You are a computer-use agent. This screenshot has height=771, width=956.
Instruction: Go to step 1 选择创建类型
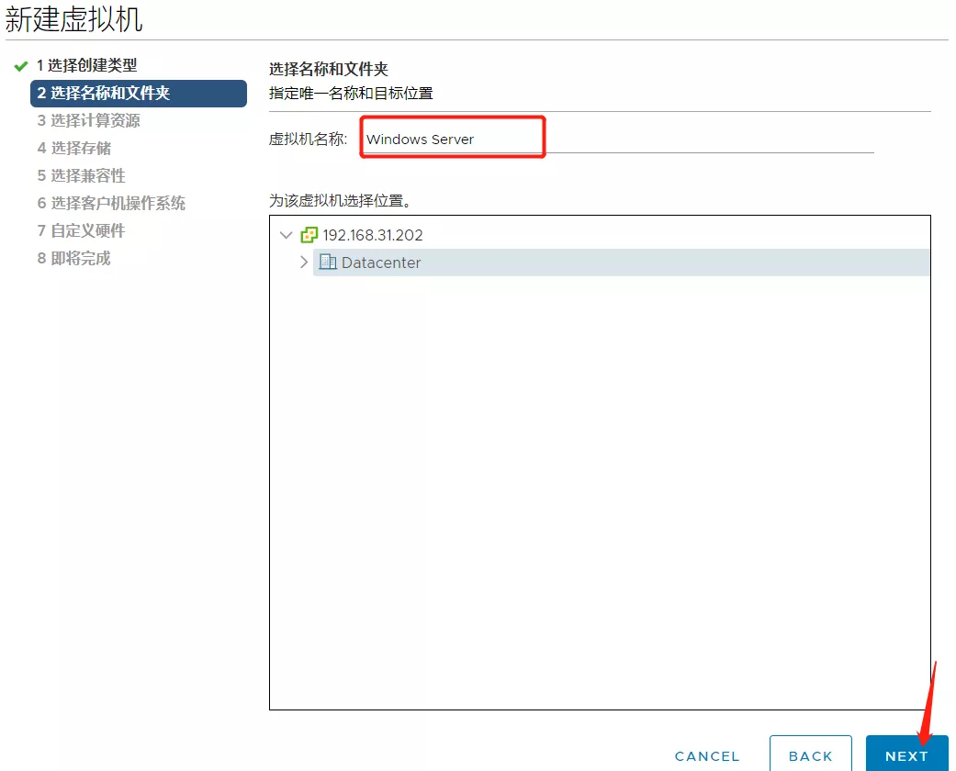tap(86, 65)
